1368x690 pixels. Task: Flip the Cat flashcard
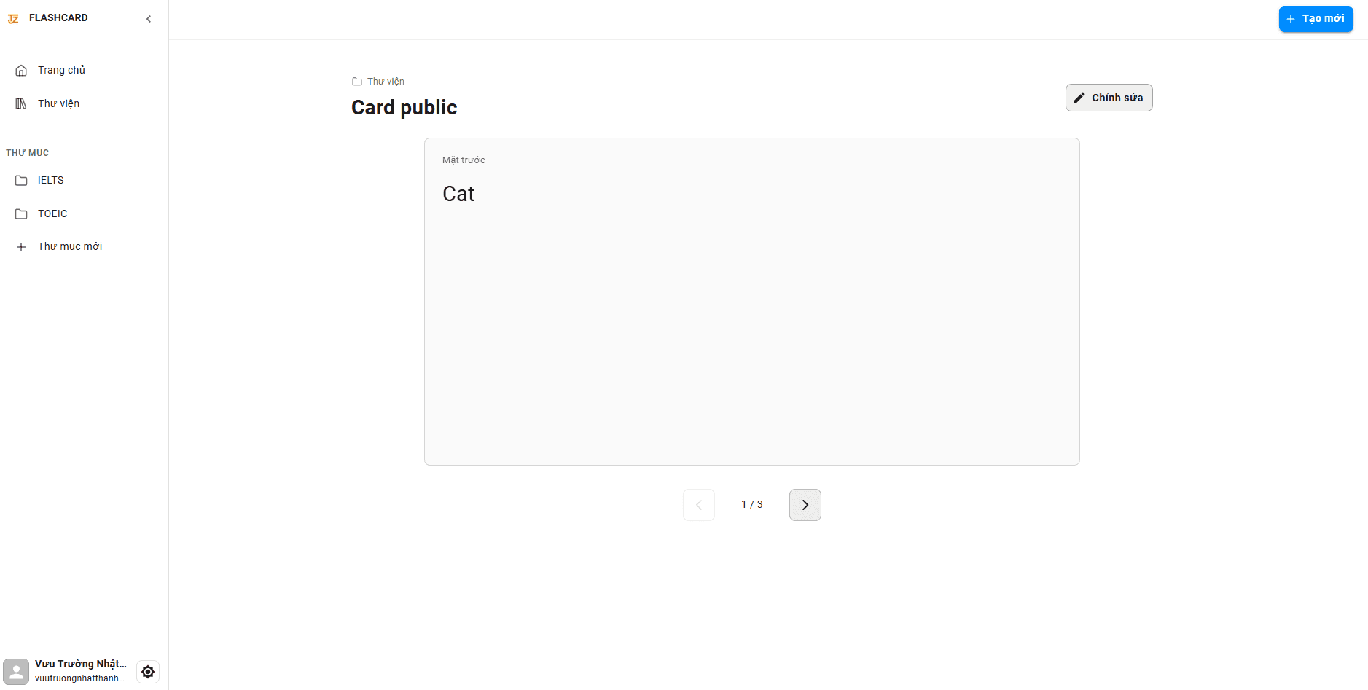(x=751, y=302)
